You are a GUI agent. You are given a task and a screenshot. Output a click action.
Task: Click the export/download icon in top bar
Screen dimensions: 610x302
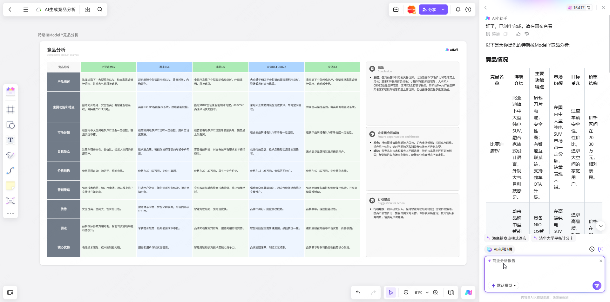click(87, 10)
